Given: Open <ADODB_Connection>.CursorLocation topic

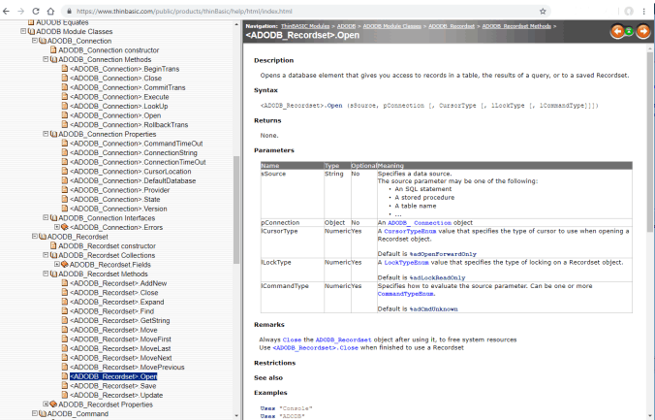Looking at the screenshot, I should point(131,172).
